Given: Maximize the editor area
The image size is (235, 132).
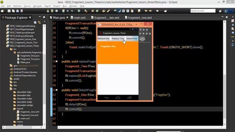Looking at the screenshot, I should point(227,17).
